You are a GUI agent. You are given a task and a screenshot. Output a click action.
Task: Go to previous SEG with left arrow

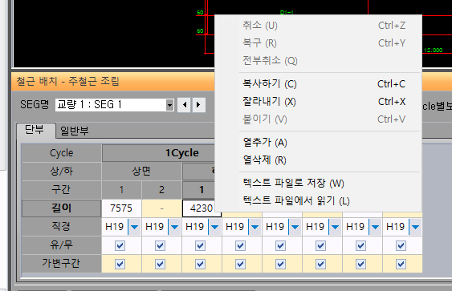point(184,105)
